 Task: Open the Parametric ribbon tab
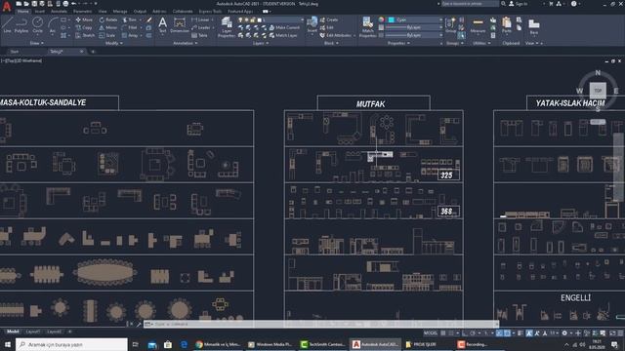[x=82, y=12]
